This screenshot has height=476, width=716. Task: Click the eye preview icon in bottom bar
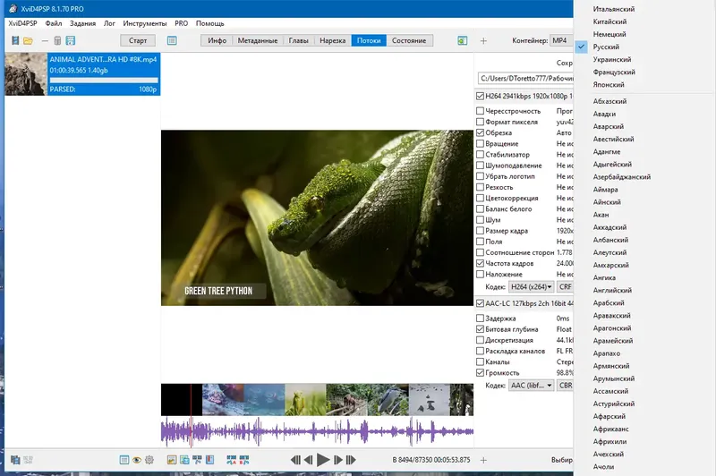coord(137,460)
